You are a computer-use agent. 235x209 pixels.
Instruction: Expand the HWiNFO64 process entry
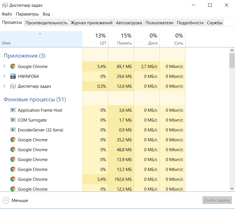4,76
